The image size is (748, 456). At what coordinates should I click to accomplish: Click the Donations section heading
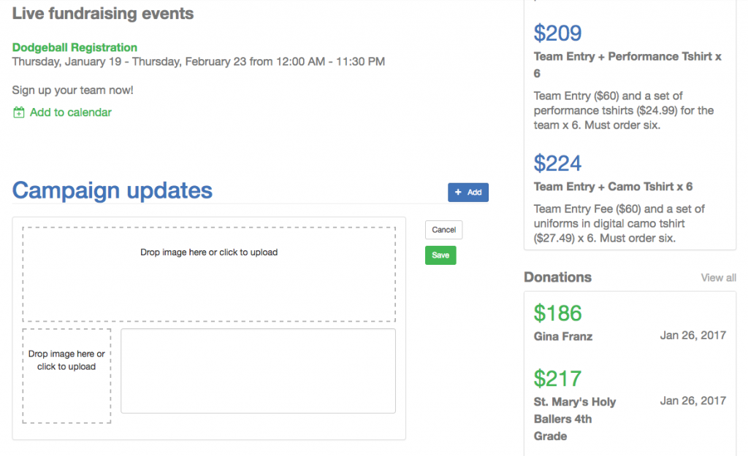[557, 277]
